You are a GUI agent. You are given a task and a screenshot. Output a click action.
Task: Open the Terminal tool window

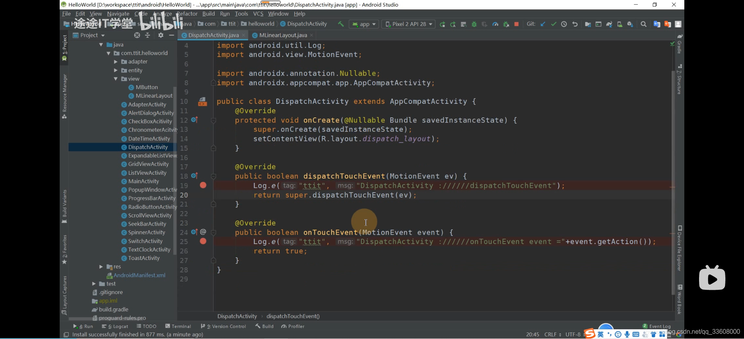pyautogui.click(x=178, y=326)
